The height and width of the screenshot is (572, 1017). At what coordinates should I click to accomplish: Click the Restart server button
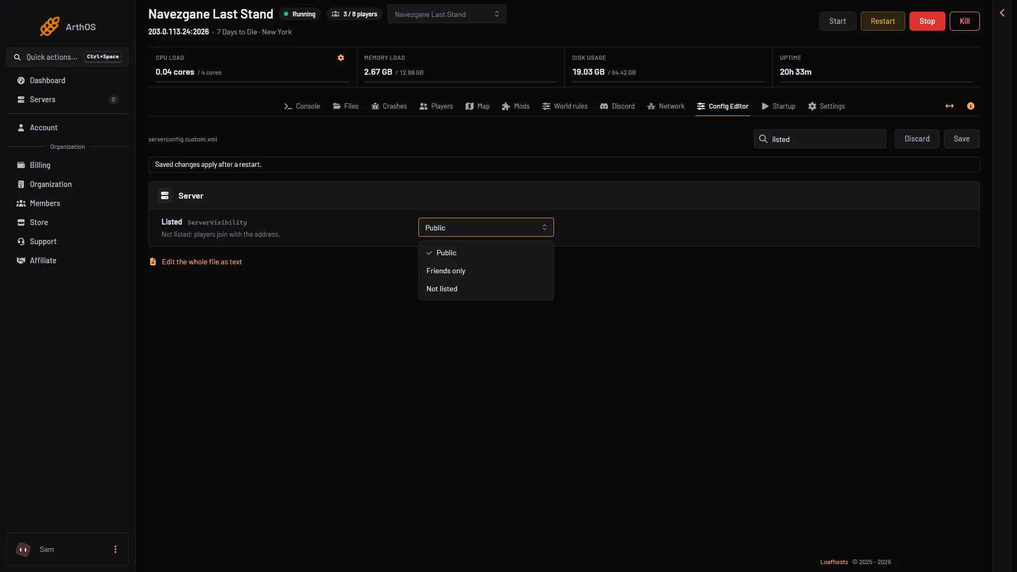pyautogui.click(x=882, y=21)
